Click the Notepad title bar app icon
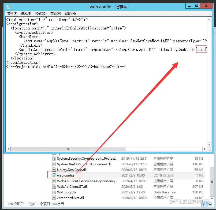216x210 pixels. (x=8, y=7)
